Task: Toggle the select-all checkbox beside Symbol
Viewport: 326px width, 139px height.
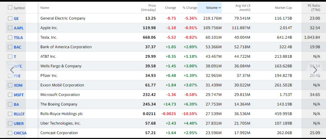Action: point(10,8)
